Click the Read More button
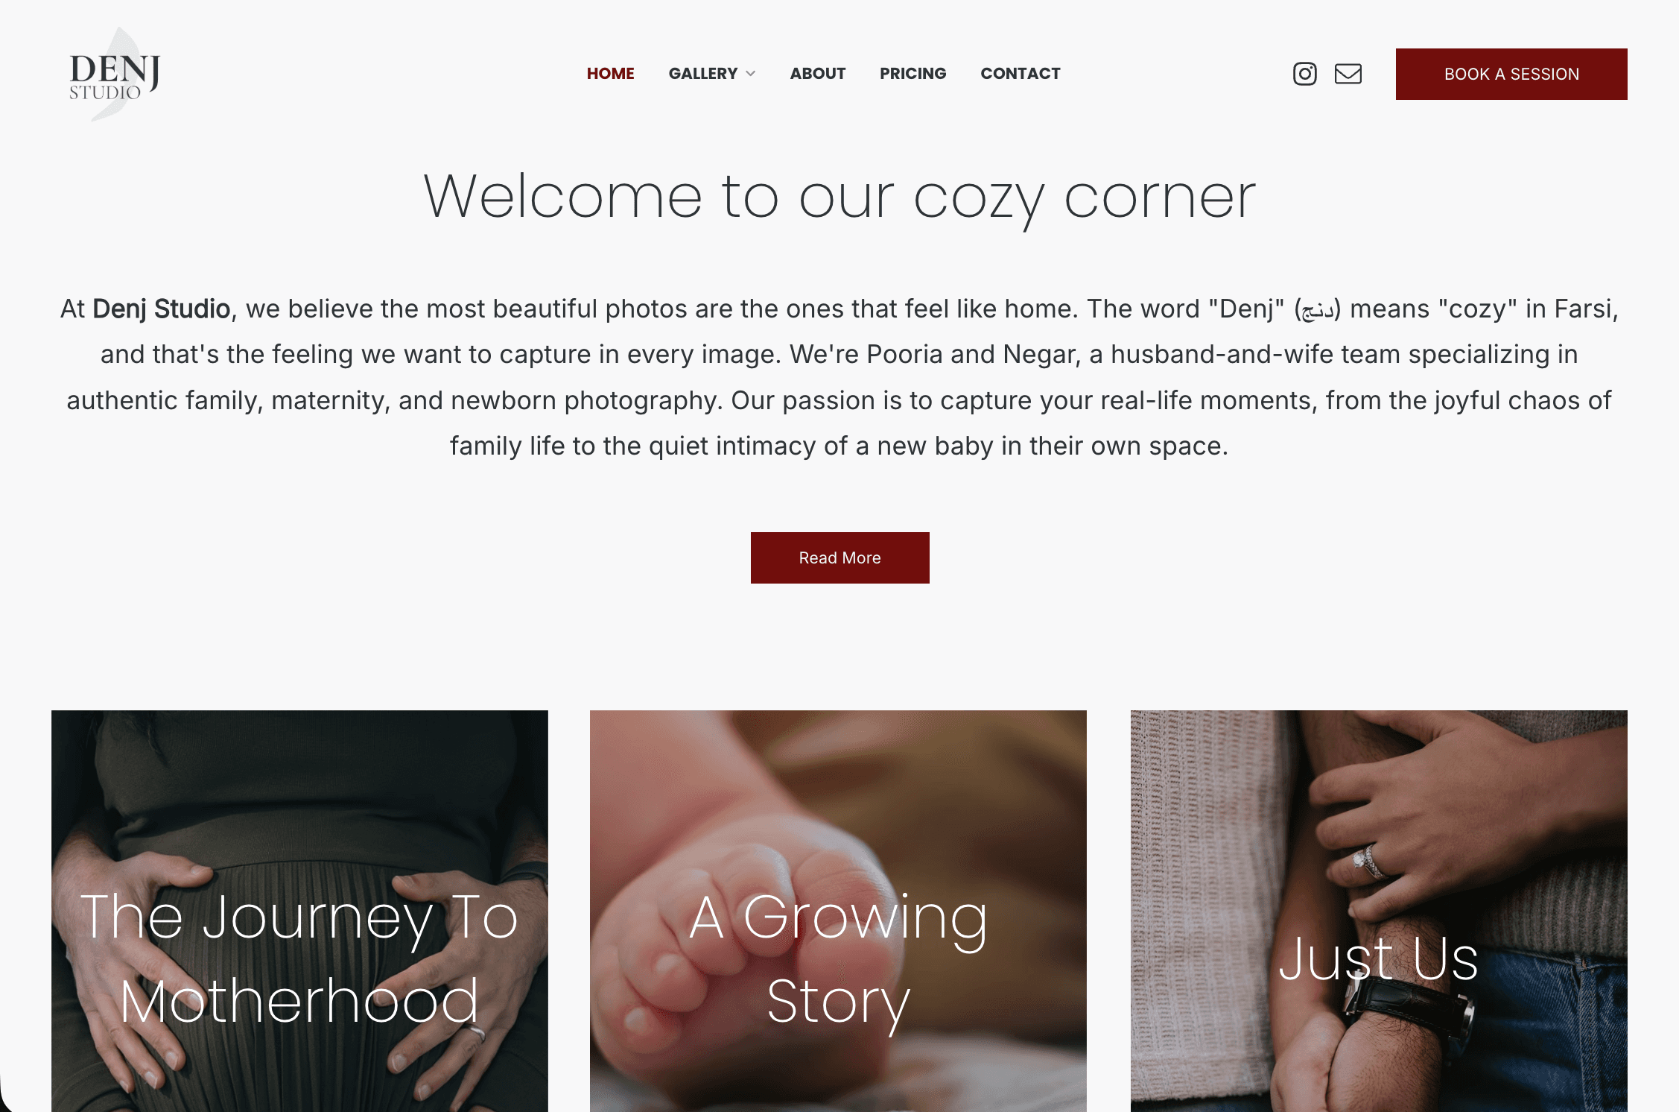 [x=839, y=557]
